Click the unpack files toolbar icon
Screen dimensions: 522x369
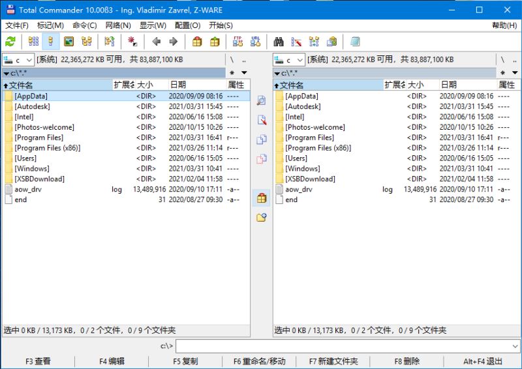point(215,42)
